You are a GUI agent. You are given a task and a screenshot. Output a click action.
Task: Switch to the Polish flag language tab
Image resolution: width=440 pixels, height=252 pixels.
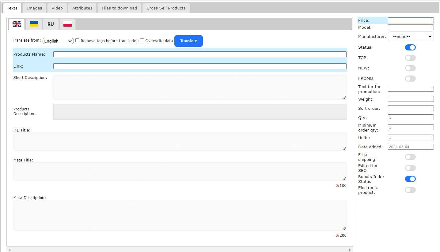pos(67,24)
